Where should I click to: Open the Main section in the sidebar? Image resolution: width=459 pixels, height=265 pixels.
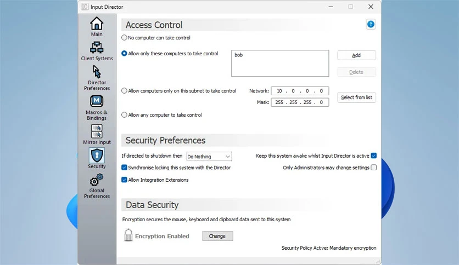(x=97, y=27)
